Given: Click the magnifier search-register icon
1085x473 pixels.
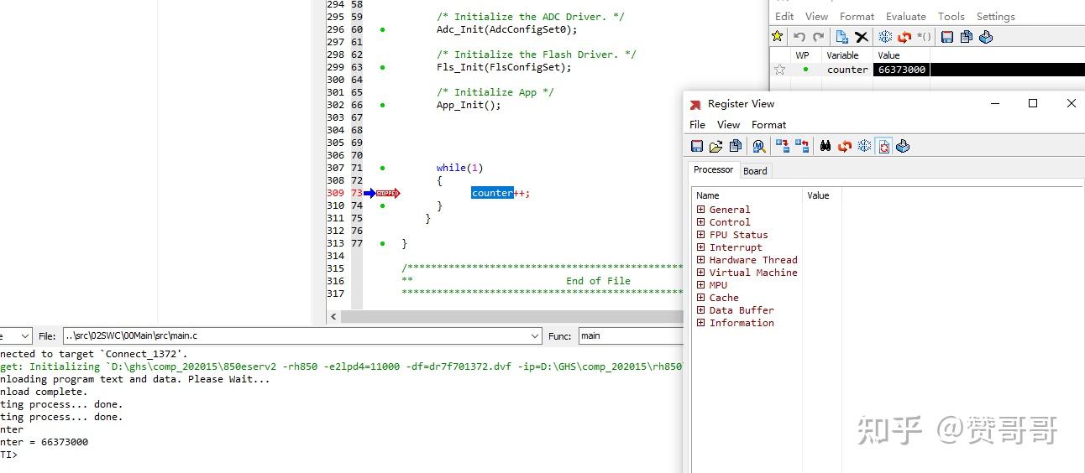Looking at the screenshot, I should (x=758, y=146).
